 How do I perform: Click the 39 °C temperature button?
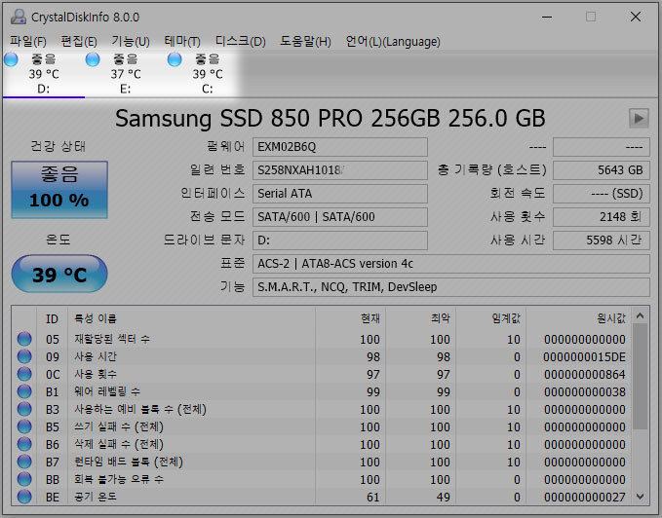point(59,274)
